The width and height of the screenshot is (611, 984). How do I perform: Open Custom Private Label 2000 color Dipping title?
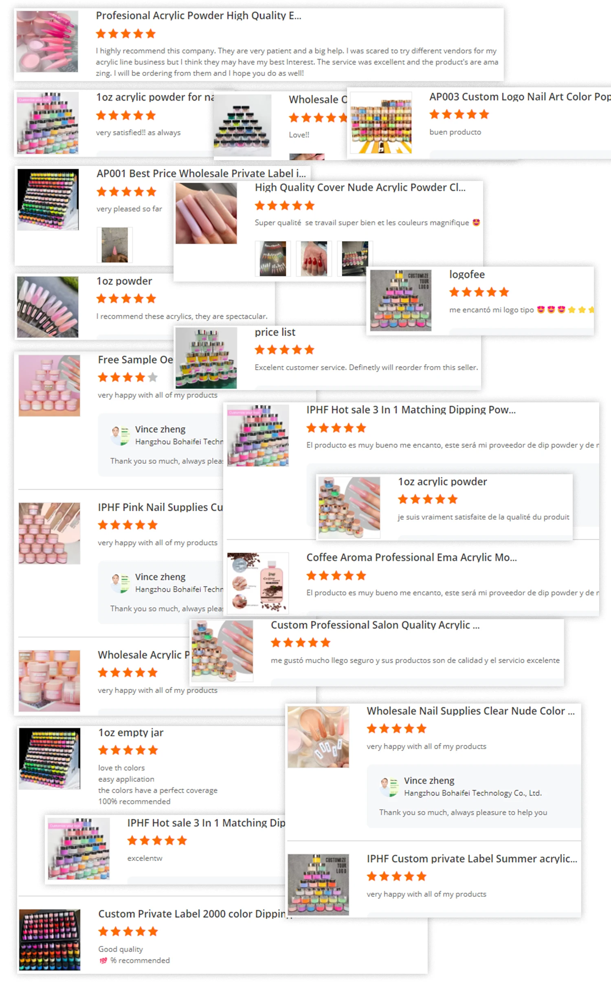pos(196,914)
